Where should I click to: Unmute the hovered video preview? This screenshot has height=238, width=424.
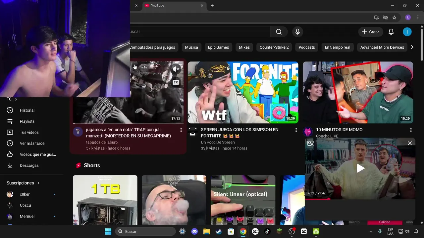[176, 69]
